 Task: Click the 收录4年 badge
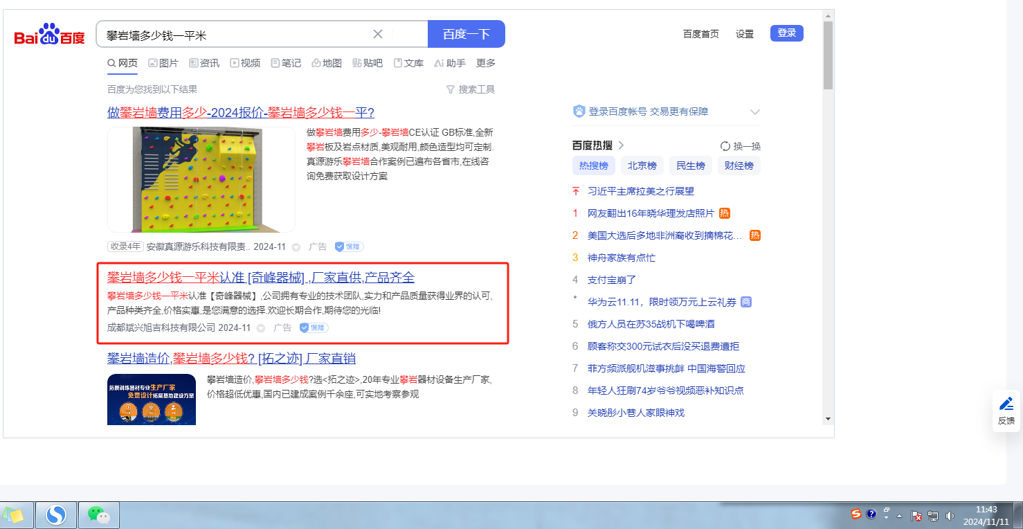point(125,246)
